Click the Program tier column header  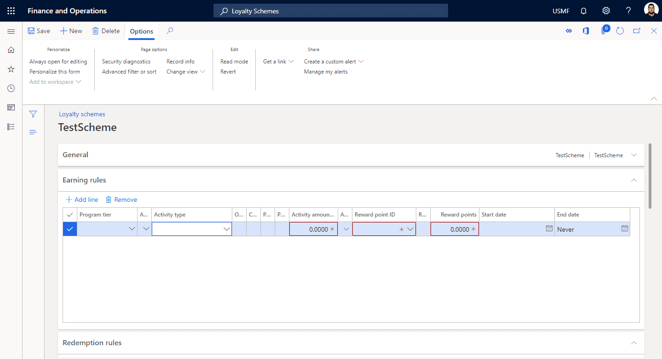pos(107,215)
